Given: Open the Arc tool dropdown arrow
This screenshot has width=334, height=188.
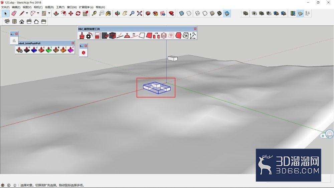Looking at the screenshot, I should [x=38, y=13].
